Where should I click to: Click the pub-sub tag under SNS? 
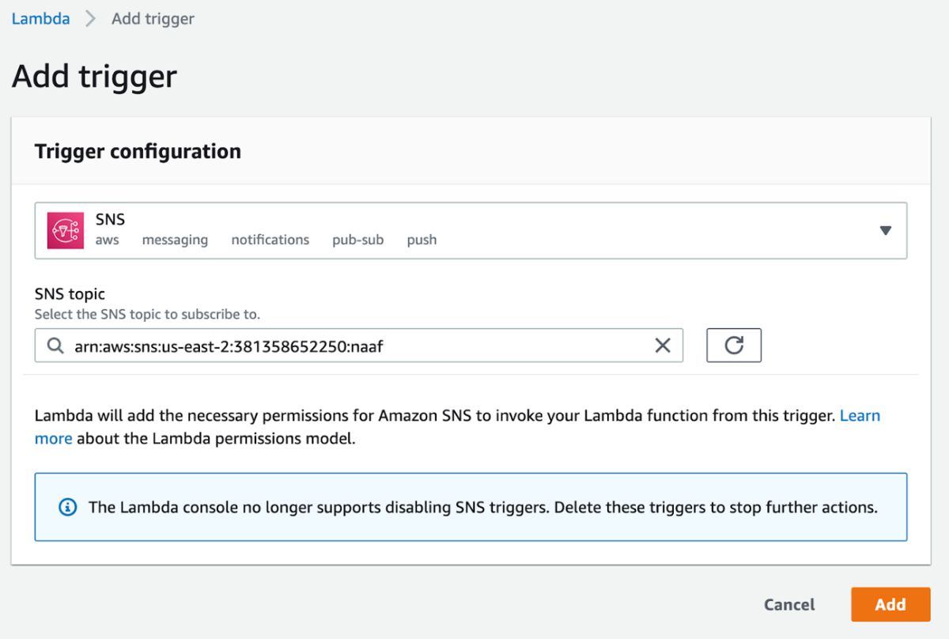tap(357, 240)
